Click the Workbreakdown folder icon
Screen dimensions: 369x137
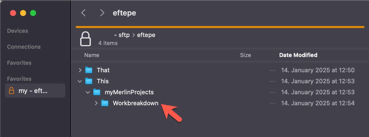click(x=105, y=103)
